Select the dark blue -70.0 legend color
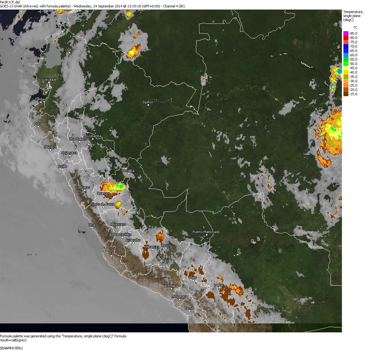 (x=346, y=46)
